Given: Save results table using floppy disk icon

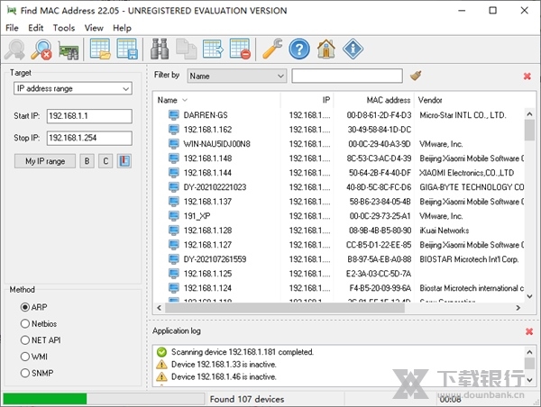Looking at the screenshot, I should click(126, 49).
